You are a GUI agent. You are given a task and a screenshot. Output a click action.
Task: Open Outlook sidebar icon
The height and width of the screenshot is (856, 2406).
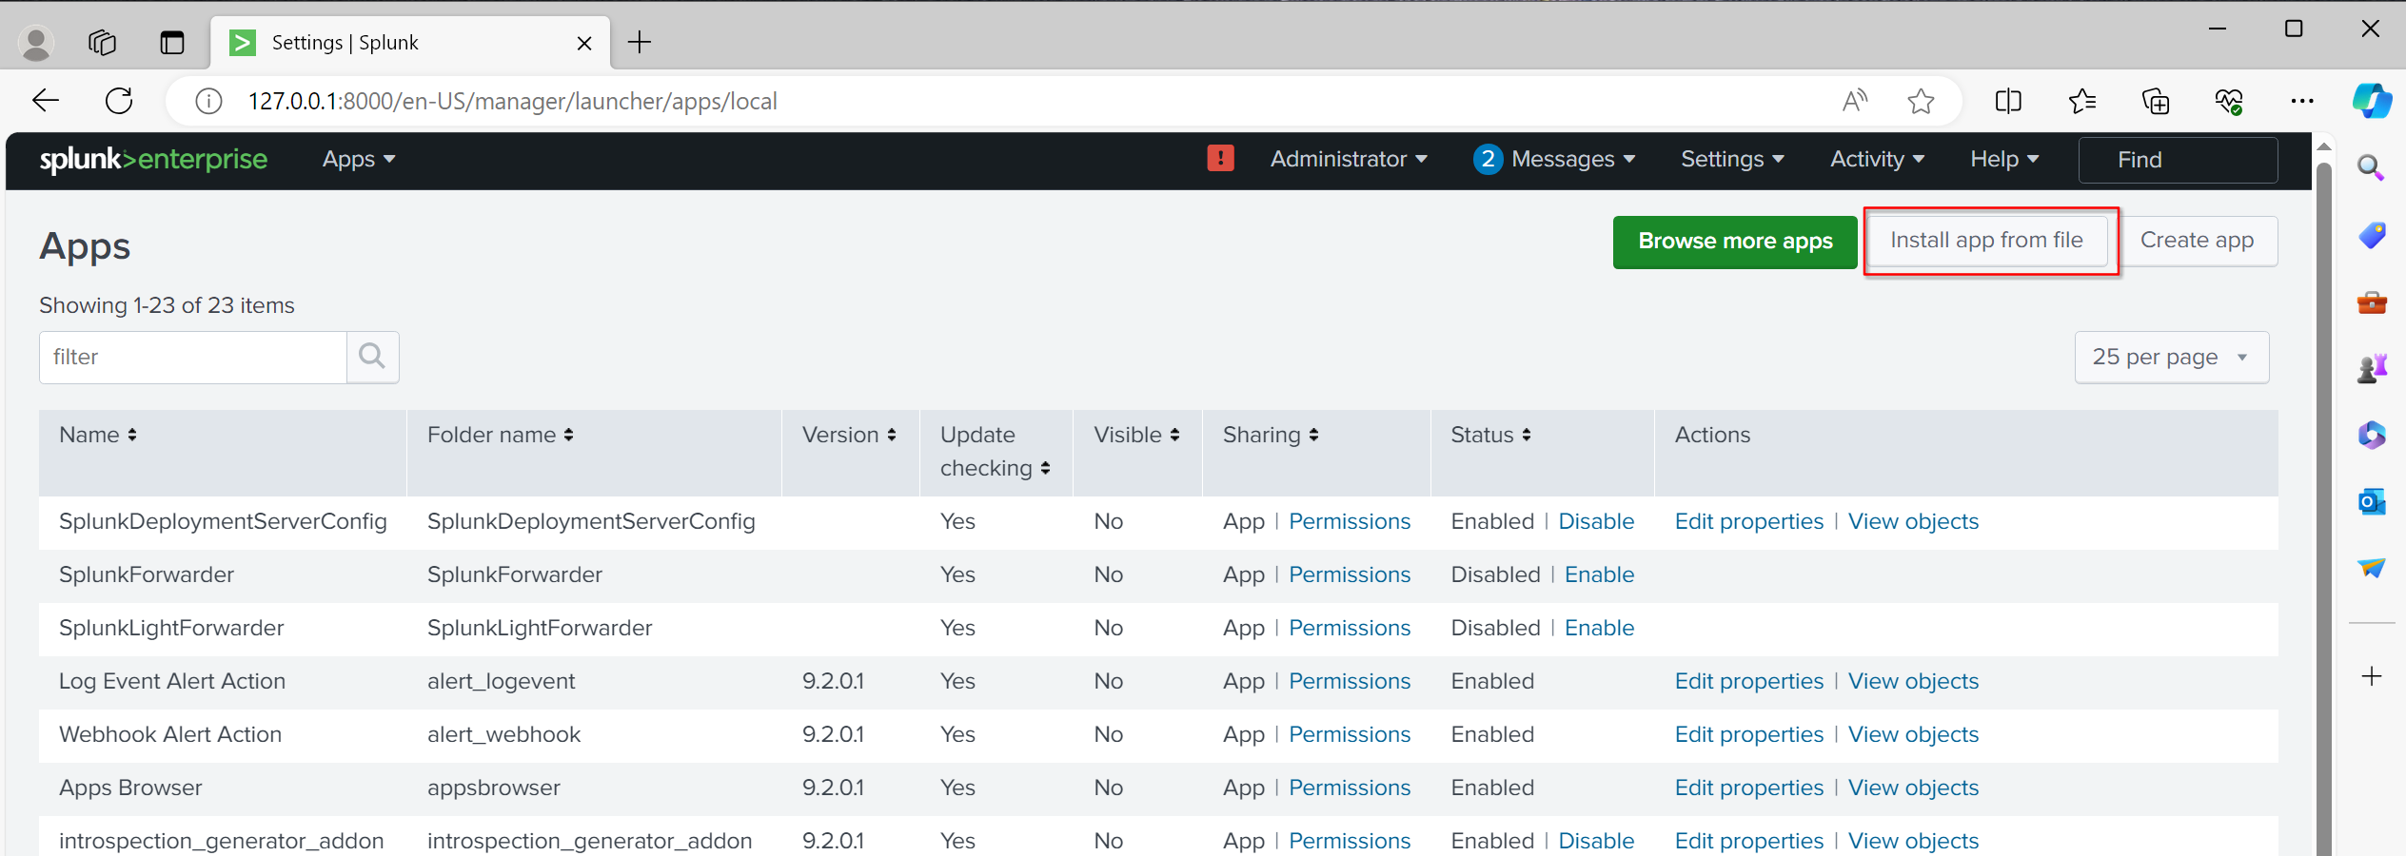point(2371,501)
